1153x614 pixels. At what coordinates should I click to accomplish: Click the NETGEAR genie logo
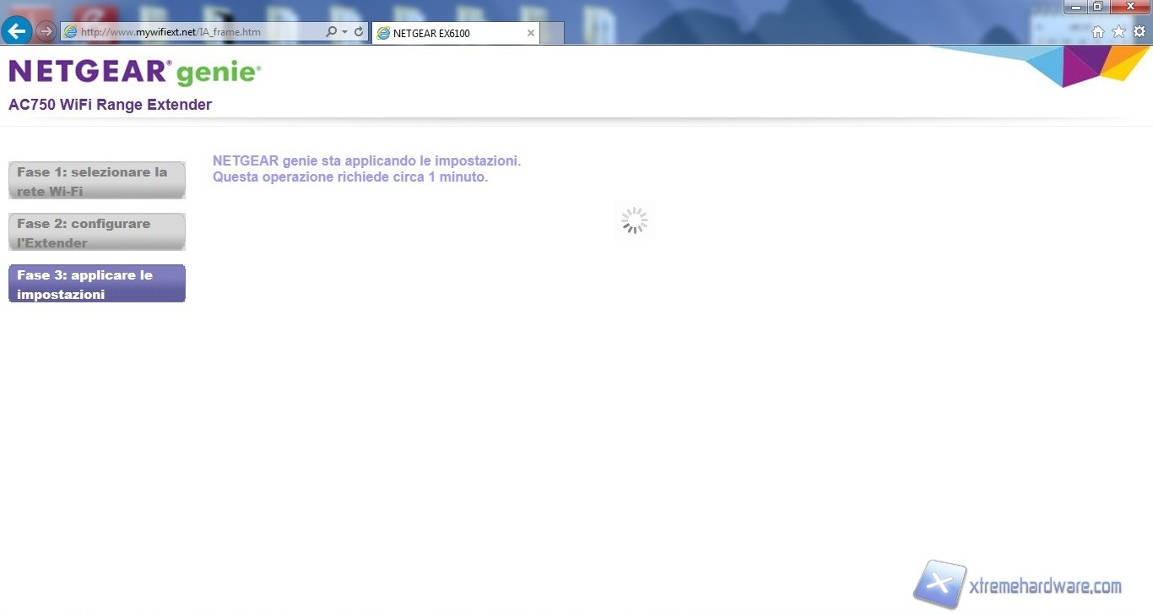pos(135,73)
